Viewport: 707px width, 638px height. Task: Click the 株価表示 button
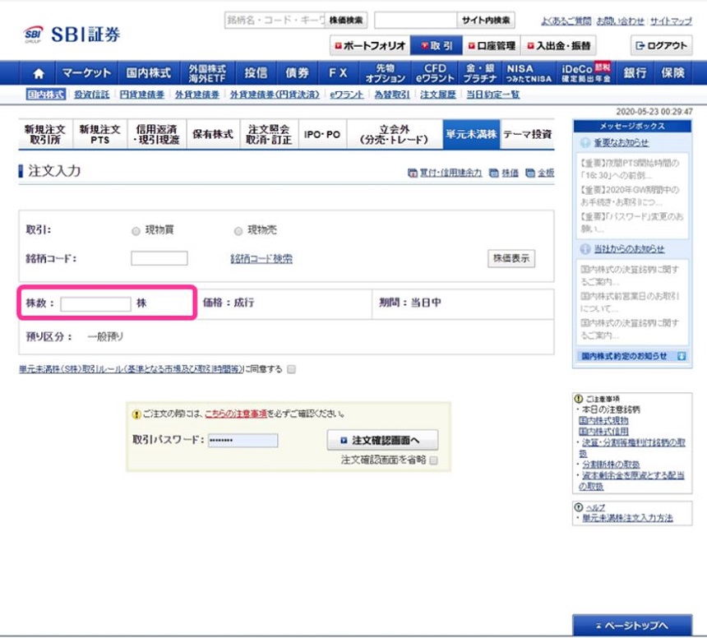tap(511, 258)
